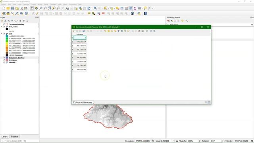Select the Hillshade layer name

12,62
